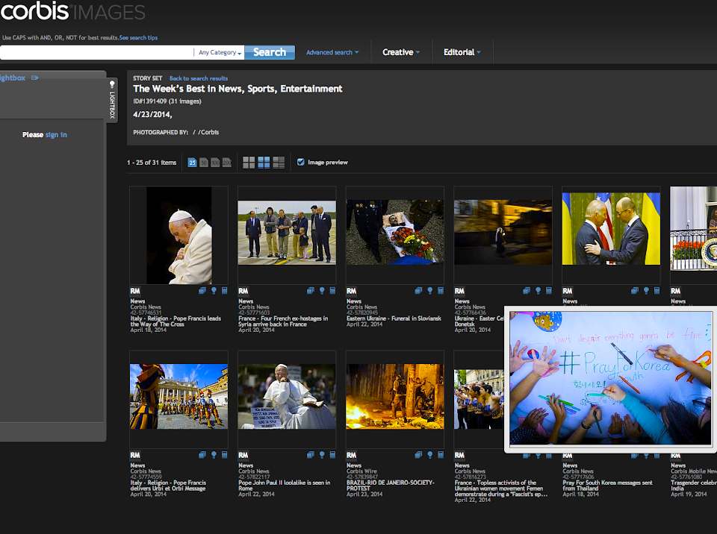Open caption 'Pray For South Korea messages sent'

point(608,486)
